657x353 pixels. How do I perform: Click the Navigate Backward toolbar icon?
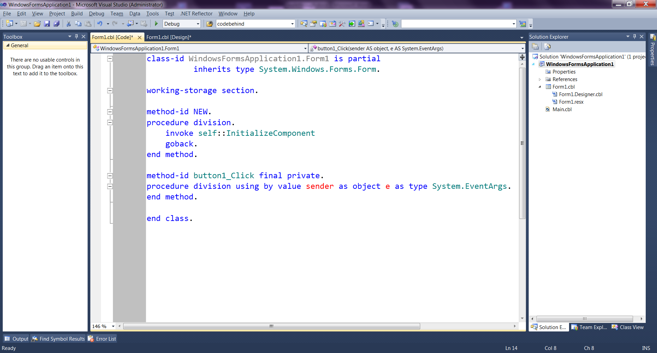130,24
